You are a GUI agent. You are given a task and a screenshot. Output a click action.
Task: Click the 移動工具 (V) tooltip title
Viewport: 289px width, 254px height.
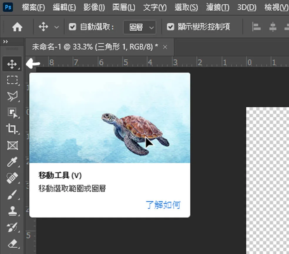[x=60, y=175]
